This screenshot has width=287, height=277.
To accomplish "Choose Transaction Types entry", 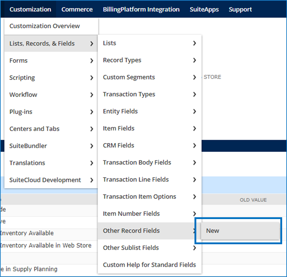I will click(x=150, y=94).
